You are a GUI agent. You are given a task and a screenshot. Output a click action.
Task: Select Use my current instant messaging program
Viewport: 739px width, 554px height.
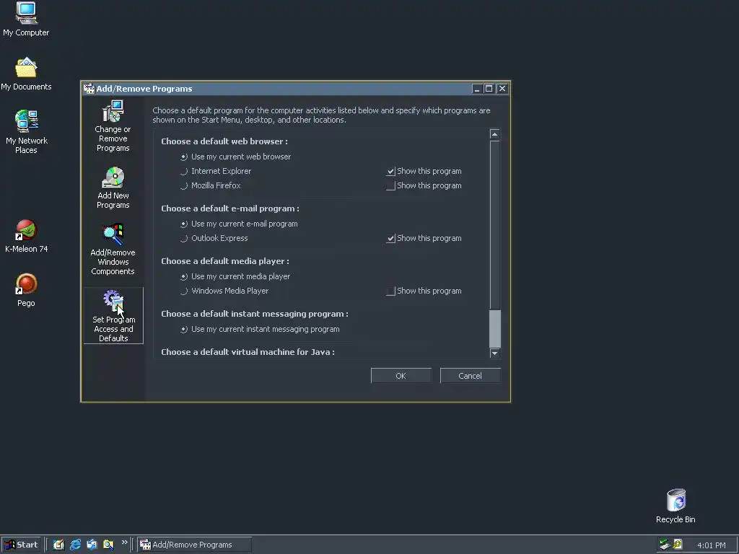260,329
